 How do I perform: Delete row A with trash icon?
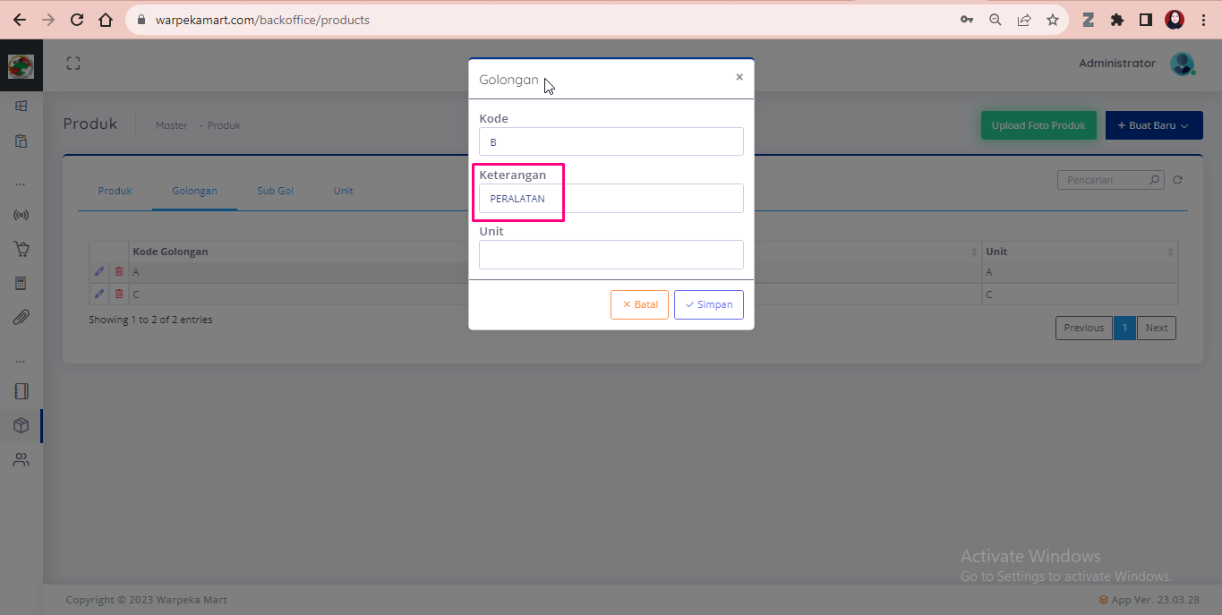click(x=119, y=271)
